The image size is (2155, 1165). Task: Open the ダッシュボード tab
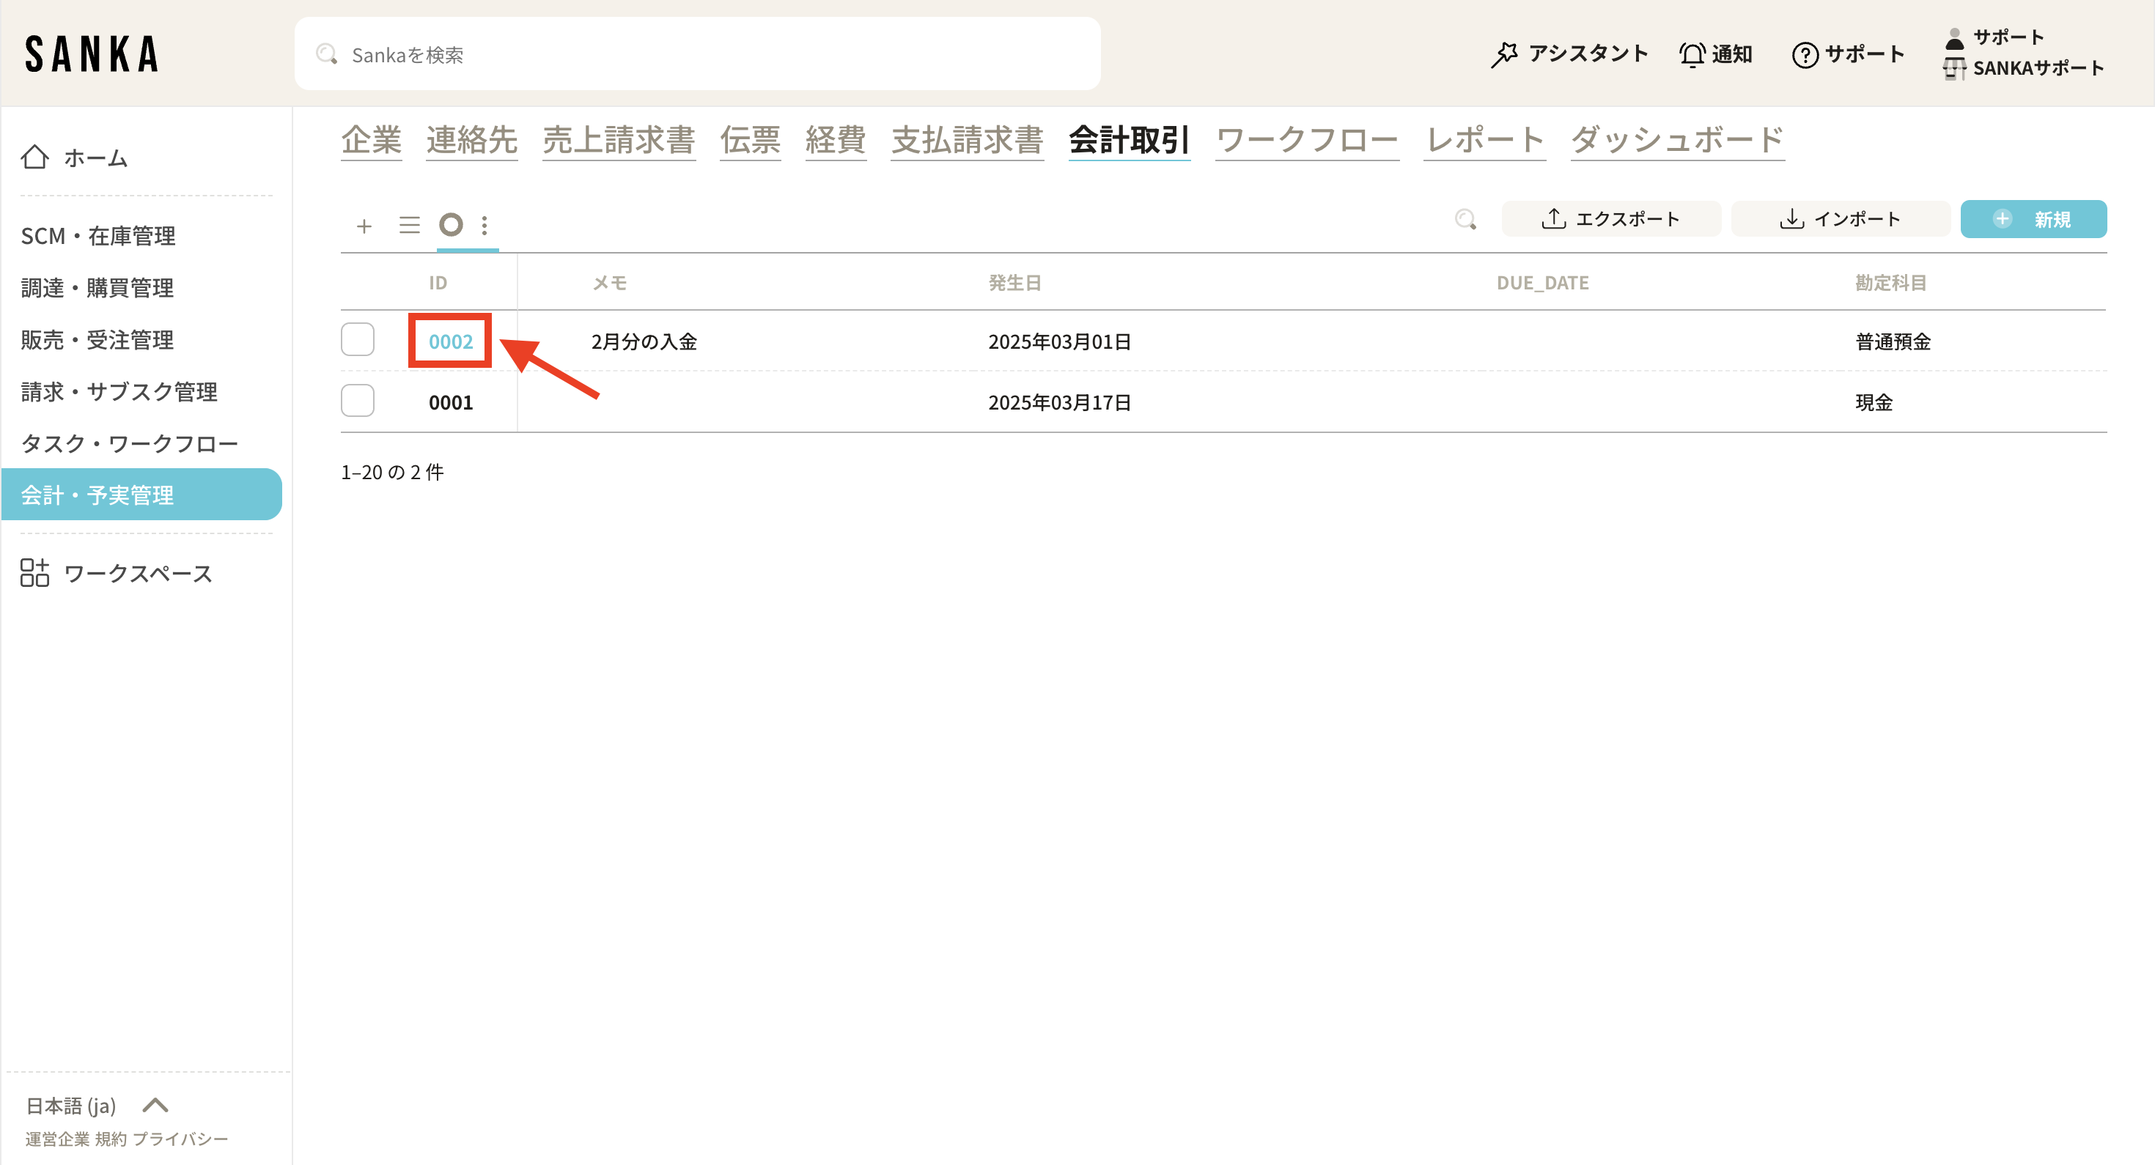(x=1676, y=140)
